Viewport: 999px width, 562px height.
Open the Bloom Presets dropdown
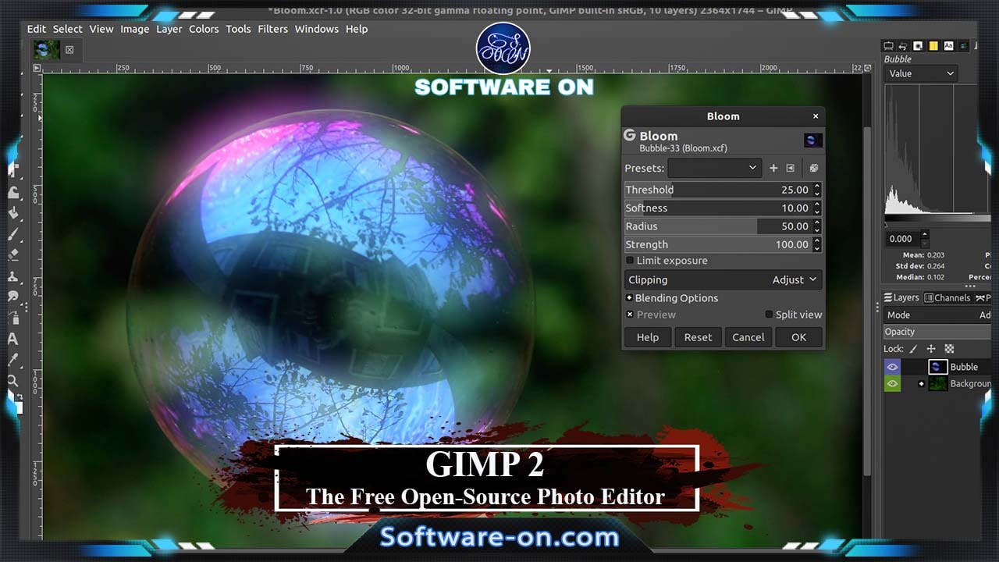click(714, 168)
